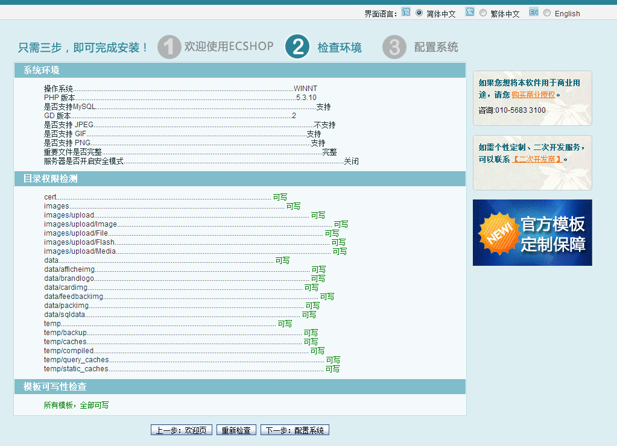617x446 pixels.
Task: Click the cert directory entry
Action: [50, 197]
